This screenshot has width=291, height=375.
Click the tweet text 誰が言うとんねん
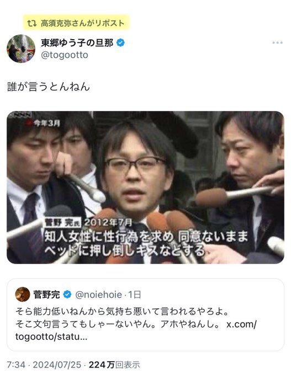pyautogui.click(x=49, y=87)
